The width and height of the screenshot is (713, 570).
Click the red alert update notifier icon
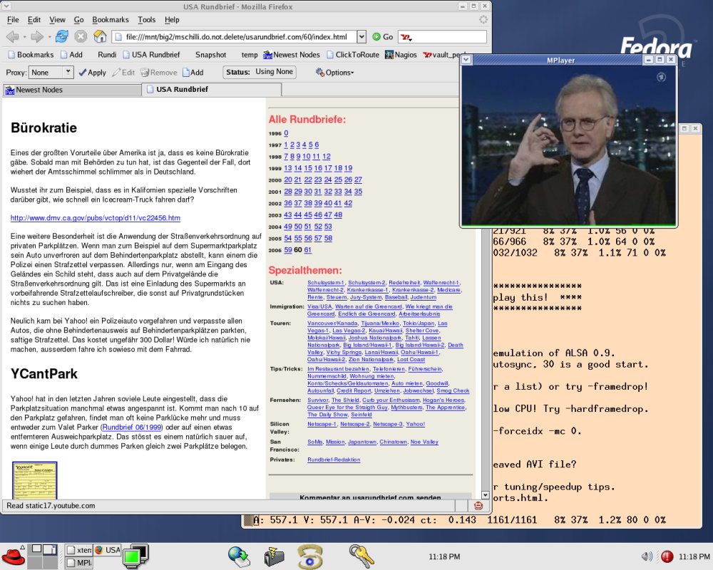pos(667,556)
